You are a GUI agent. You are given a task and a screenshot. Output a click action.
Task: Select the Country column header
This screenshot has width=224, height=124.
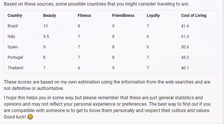[x=15, y=15]
